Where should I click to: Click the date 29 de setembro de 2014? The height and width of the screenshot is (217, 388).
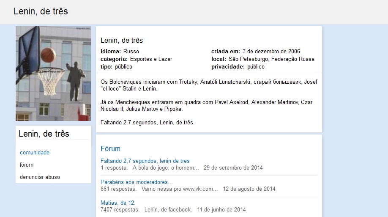pyautogui.click(x=233, y=168)
